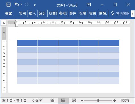Open the 版面配置 tab

coord(53,13)
